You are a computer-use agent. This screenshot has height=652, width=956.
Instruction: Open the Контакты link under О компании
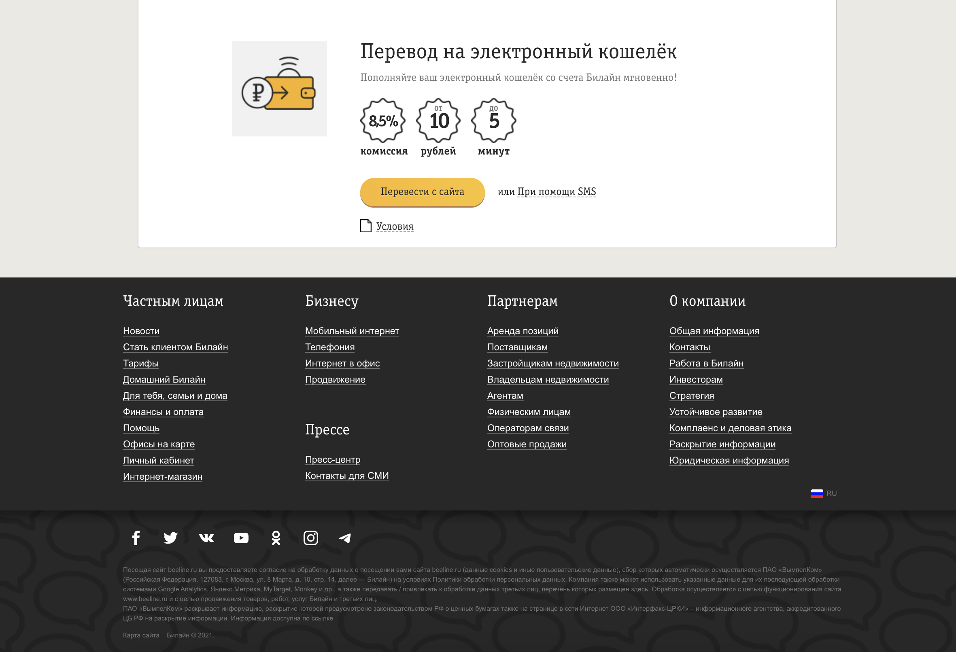pos(689,347)
